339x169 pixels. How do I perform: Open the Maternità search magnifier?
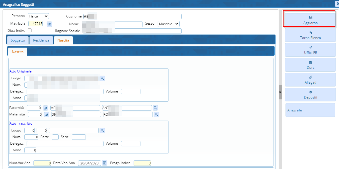[156, 115]
